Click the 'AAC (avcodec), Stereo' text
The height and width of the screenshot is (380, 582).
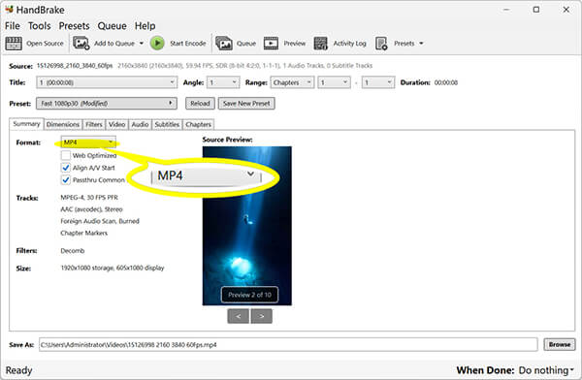tap(91, 209)
